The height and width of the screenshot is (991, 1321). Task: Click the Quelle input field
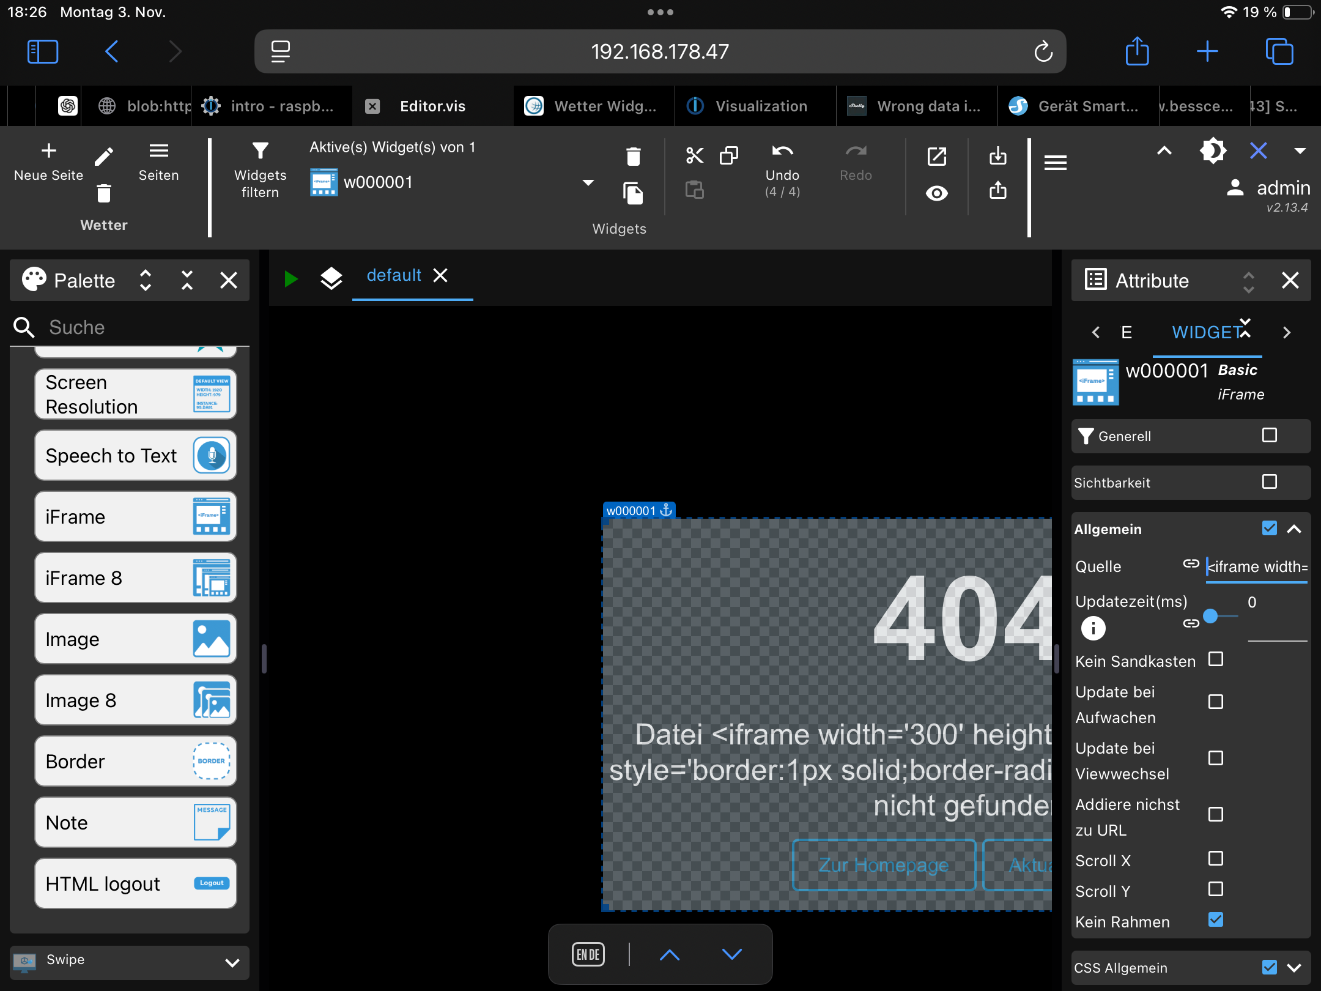click(1256, 567)
